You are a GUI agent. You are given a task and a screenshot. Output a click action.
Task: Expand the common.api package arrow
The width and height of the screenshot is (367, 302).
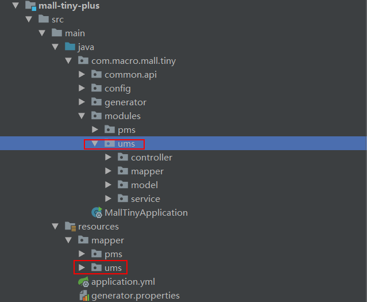tap(82, 74)
